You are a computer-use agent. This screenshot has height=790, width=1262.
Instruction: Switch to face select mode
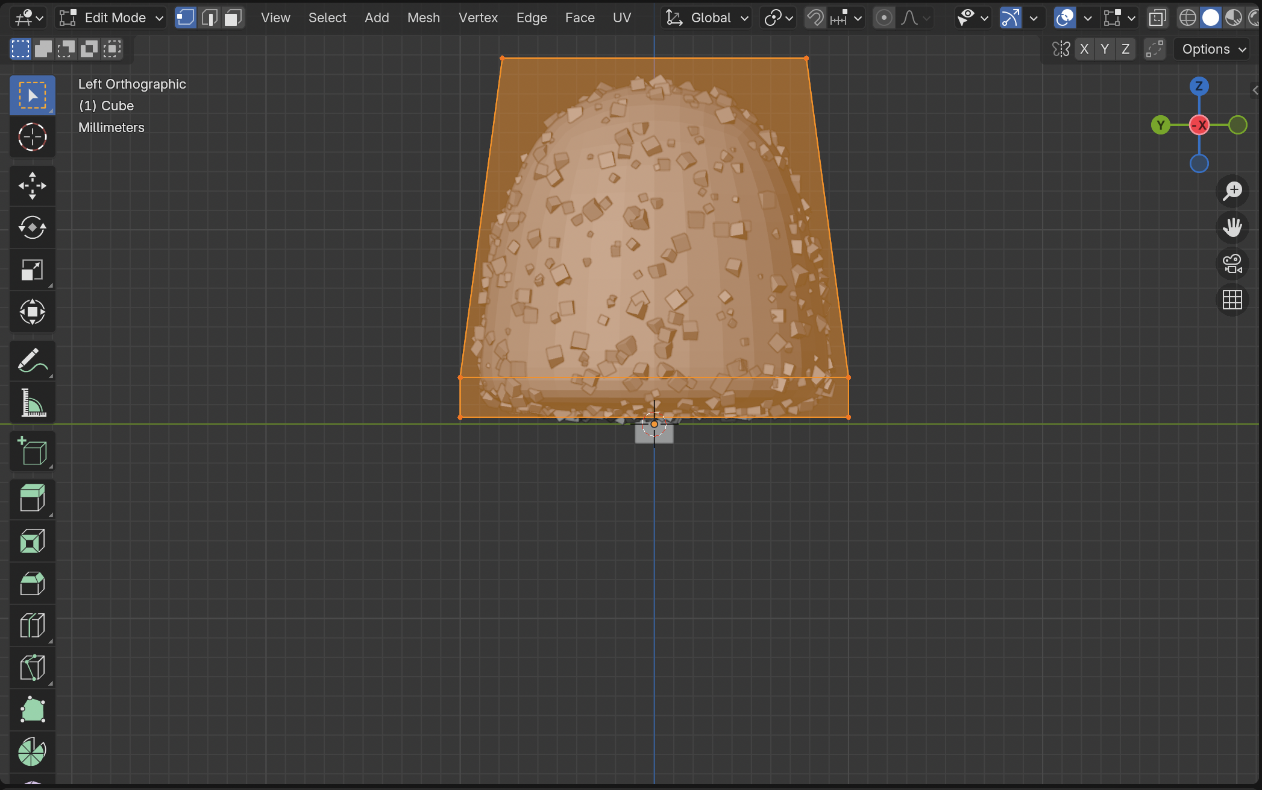[233, 17]
